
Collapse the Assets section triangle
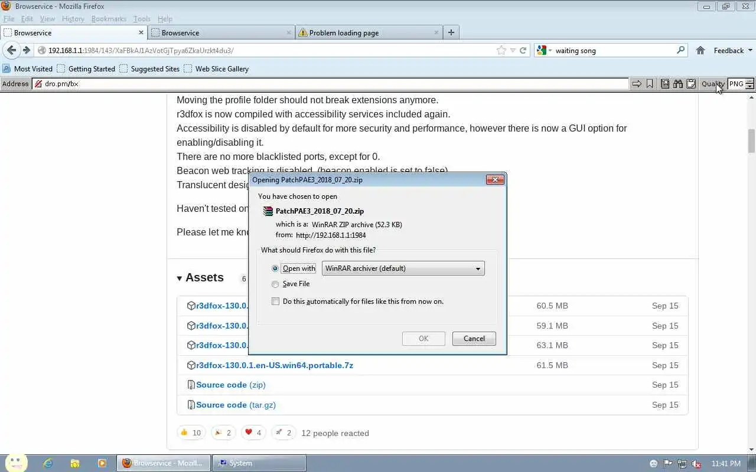(x=180, y=278)
